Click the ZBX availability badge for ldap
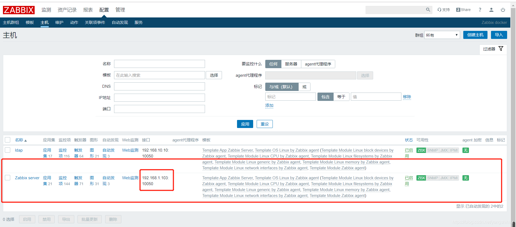The width and height of the screenshot is (516, 227). (421, 150)
